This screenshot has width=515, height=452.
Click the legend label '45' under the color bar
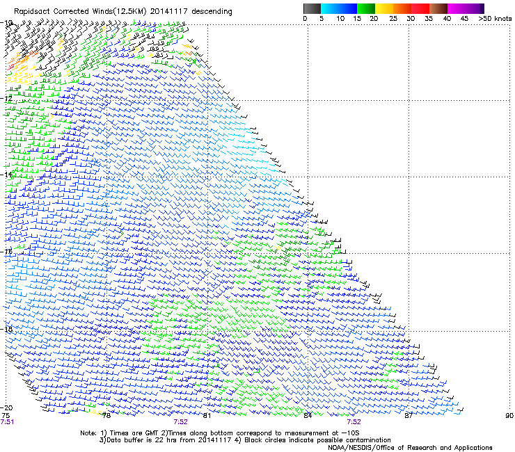(x=464, y=19)
